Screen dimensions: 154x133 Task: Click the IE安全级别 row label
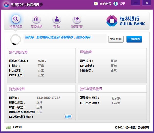[x=17, y=102]
